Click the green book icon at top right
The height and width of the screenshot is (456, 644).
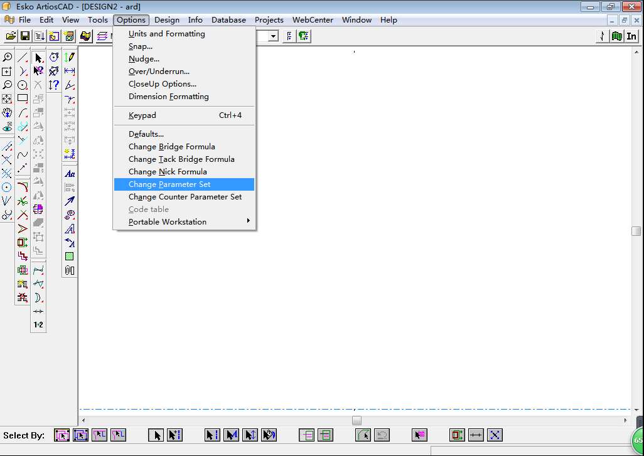[x=616, y=36]
